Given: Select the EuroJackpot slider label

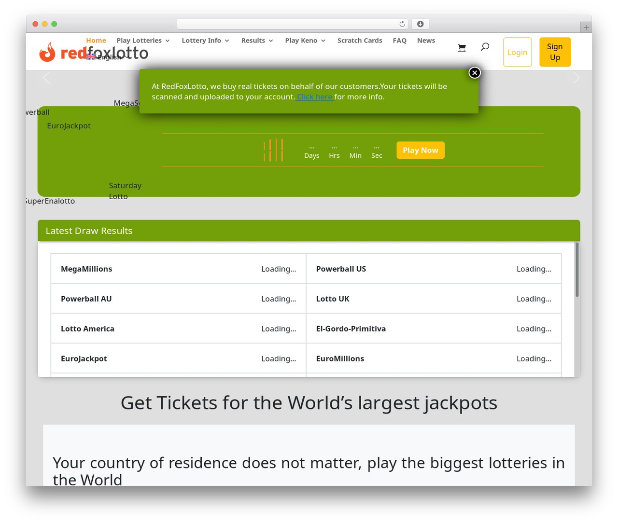Looking at the screenshot, I should pyautogui.click(x=69, y=126).
